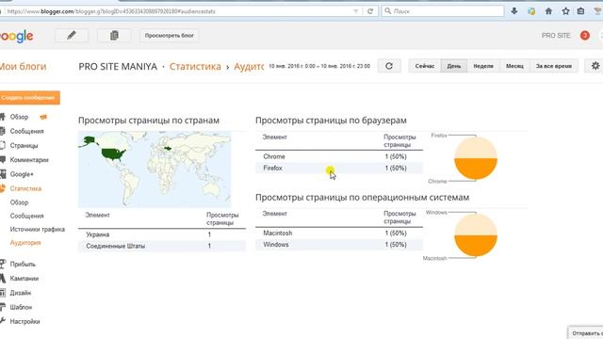Click the browsers pie chart

(476, 158)
